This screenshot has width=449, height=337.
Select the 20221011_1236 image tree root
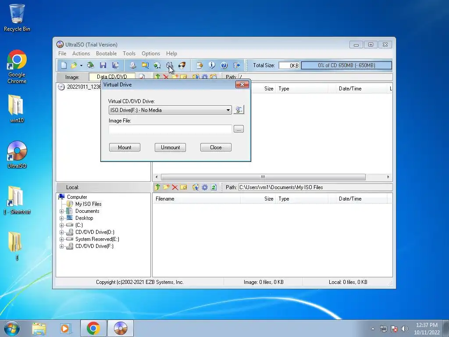[84, 87]
